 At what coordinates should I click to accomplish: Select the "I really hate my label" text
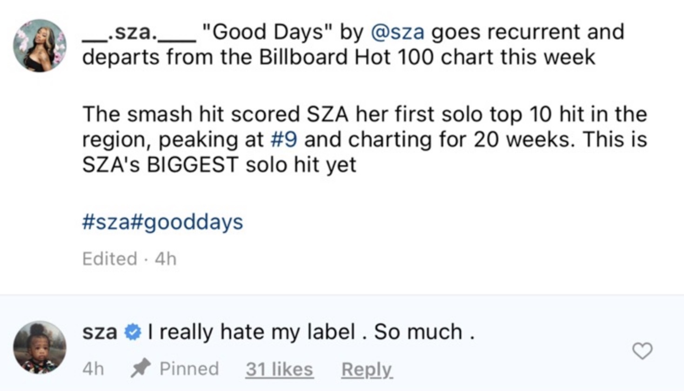coord(311,332)
